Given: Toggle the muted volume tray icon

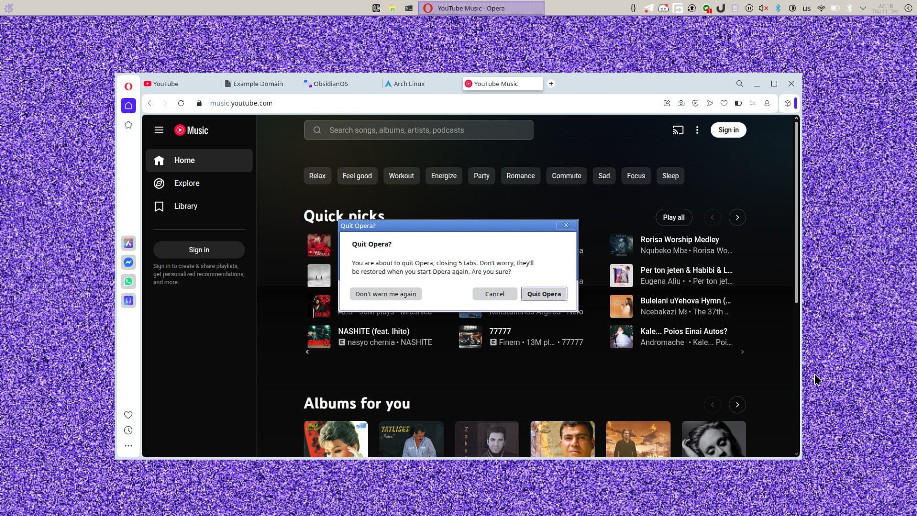Looking at the screenshot, I should (x=763, y=8).
